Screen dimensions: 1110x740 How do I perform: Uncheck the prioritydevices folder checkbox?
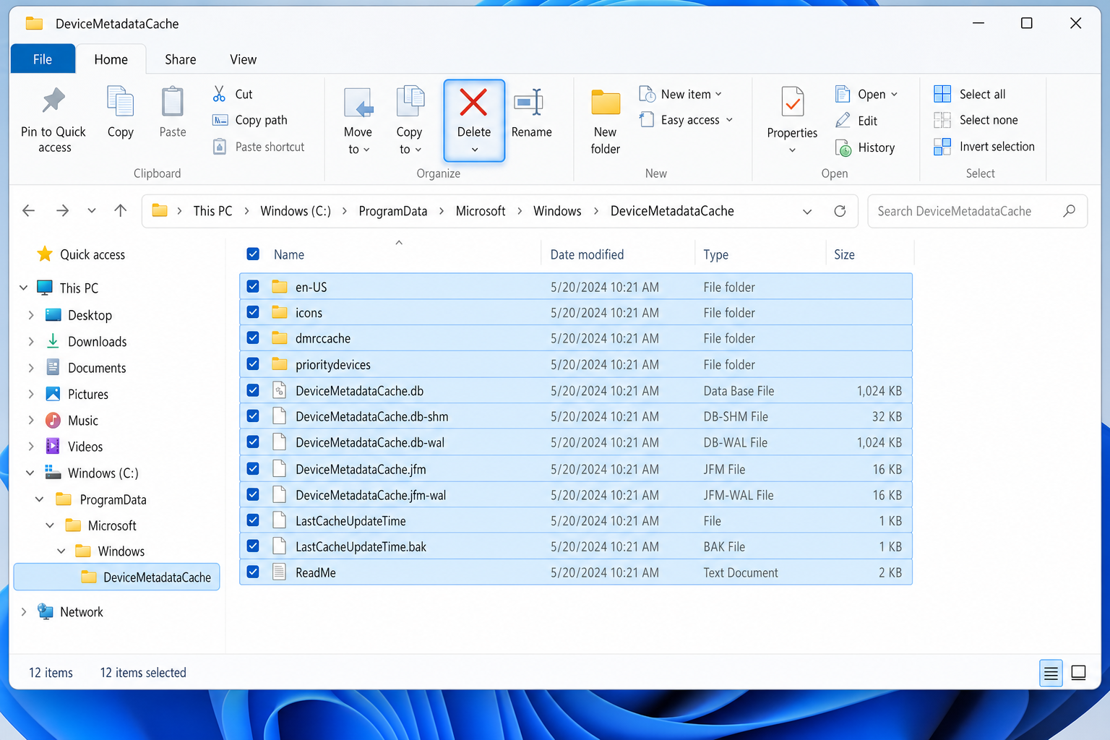pos(253,363)
